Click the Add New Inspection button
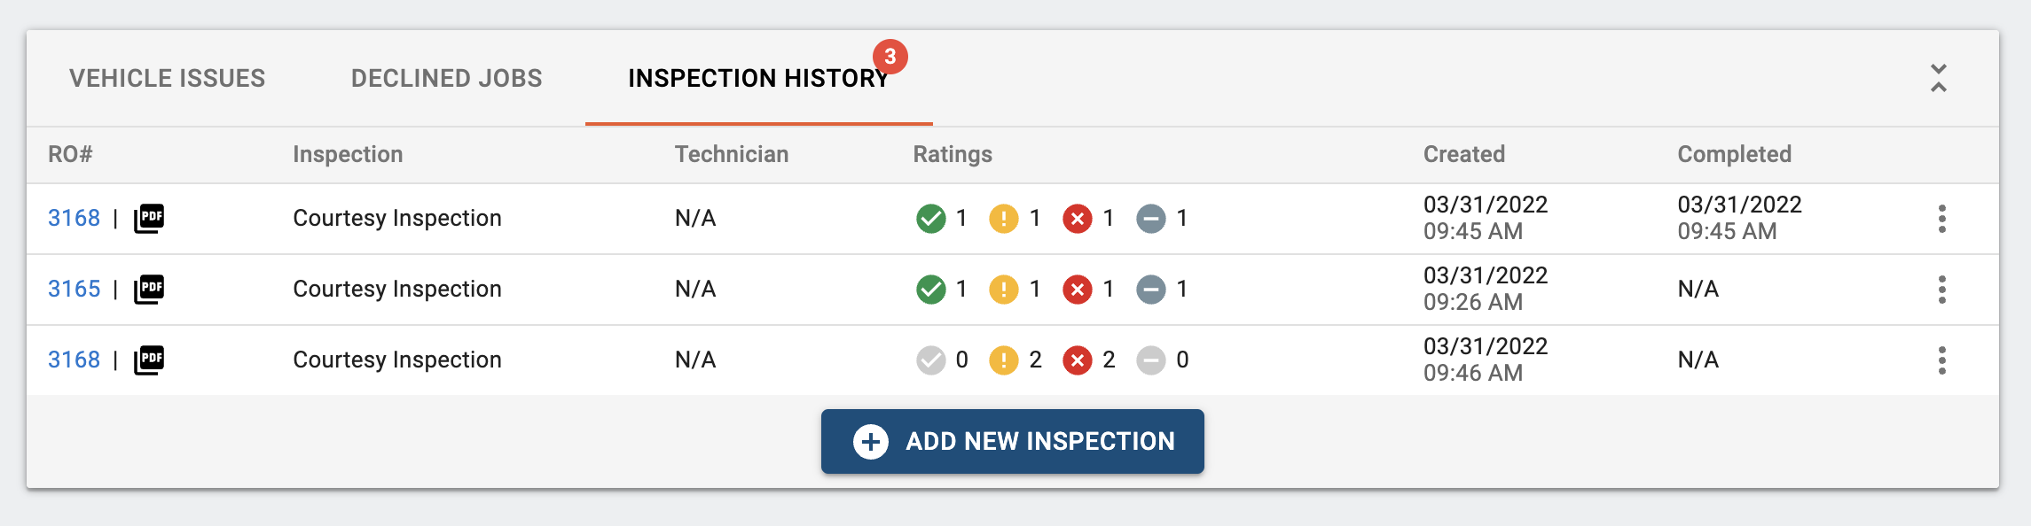 1014,440
